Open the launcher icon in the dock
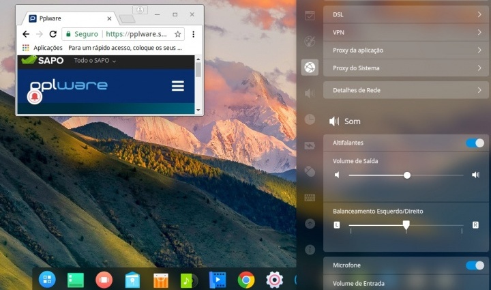This screenshot has height=290, width=491. (x=47, y=279)
